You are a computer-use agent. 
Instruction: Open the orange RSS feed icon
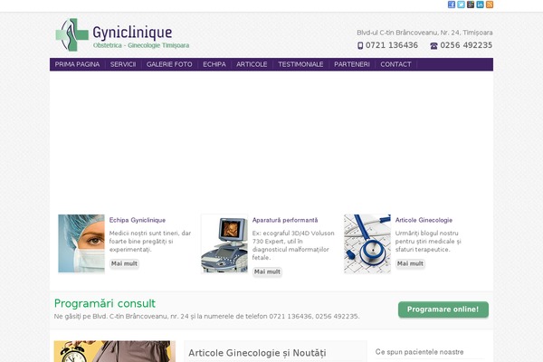click(x=490, y=5)
